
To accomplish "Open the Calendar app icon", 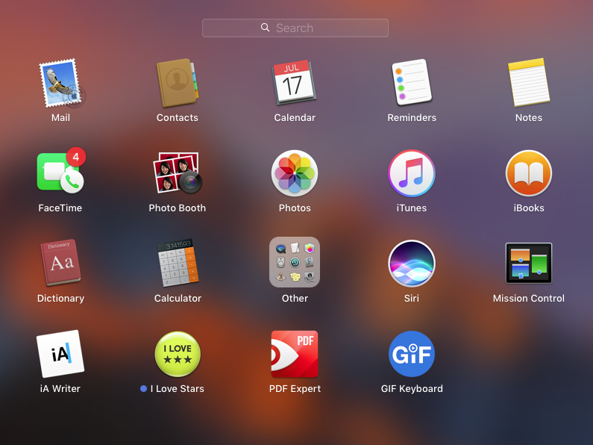I will coord(294,83).
